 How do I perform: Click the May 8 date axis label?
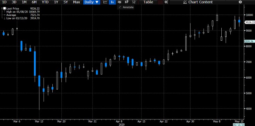(217, 121)
